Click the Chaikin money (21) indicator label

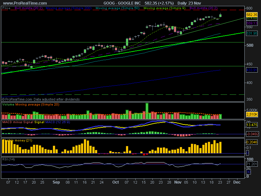tap(17, 140)
